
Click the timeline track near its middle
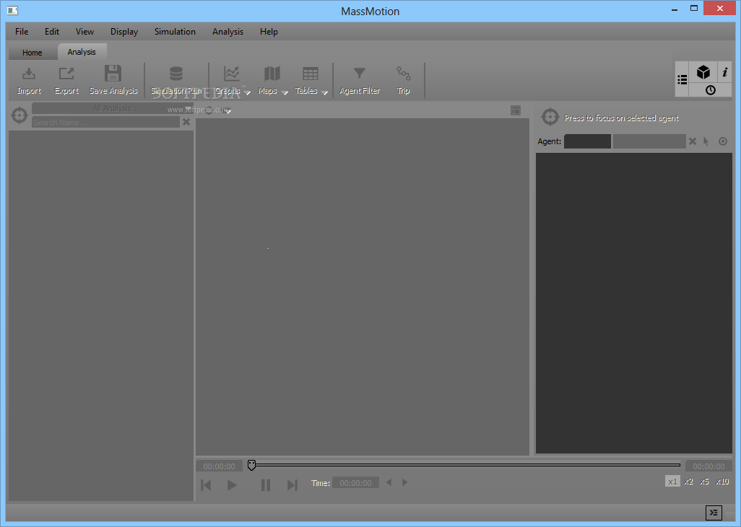[466, 465]
